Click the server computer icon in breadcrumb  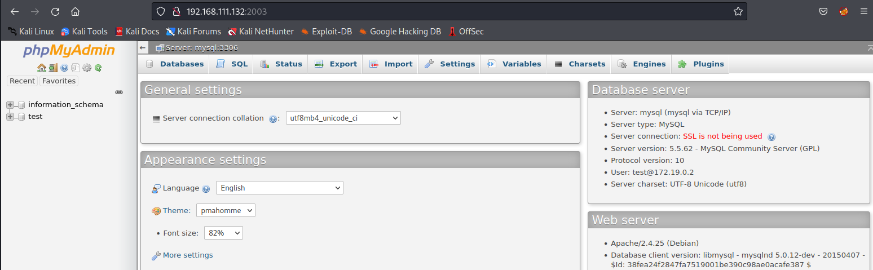(160, 48)
